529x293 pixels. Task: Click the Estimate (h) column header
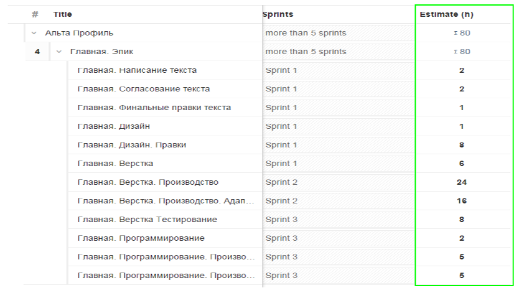(446, 14)
